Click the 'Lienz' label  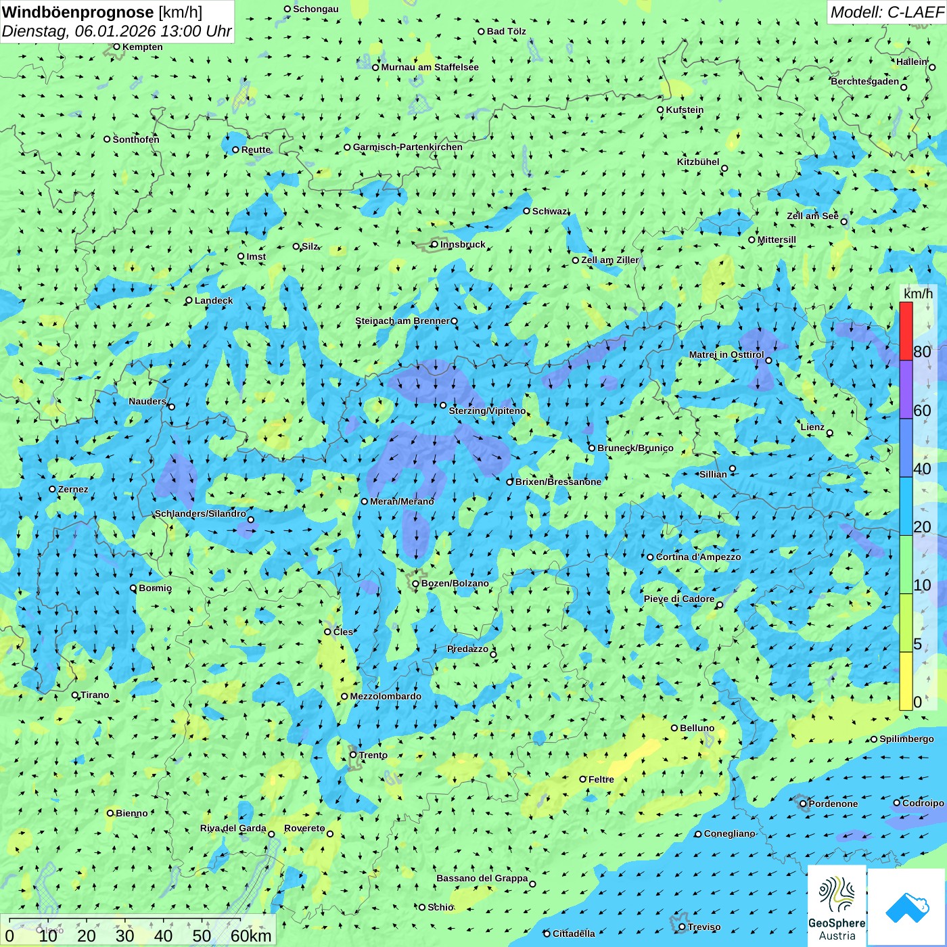pyautogui.click(x=812, y=427)
